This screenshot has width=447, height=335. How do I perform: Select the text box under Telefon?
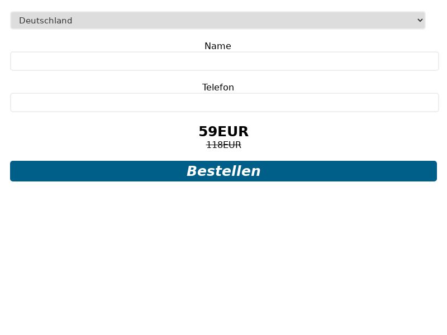[224, 103]
